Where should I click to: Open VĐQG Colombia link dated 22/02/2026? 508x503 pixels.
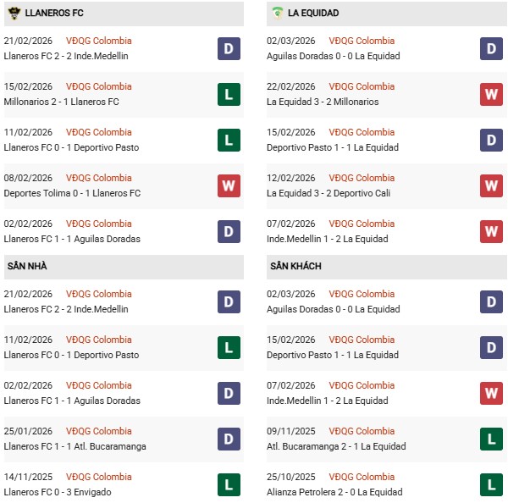363,86
